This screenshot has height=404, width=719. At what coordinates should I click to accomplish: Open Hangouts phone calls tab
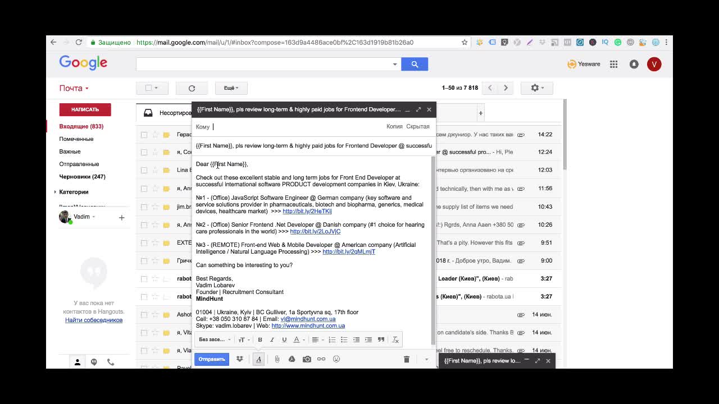[x=111, y=362]
